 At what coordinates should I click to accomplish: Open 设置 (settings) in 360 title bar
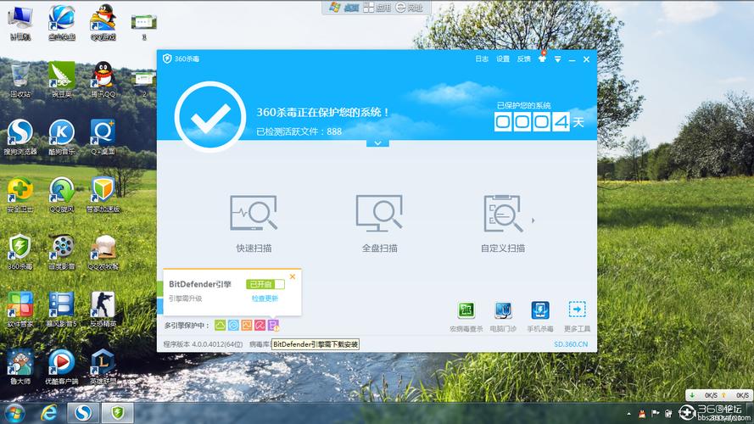(x=503, y=59)
